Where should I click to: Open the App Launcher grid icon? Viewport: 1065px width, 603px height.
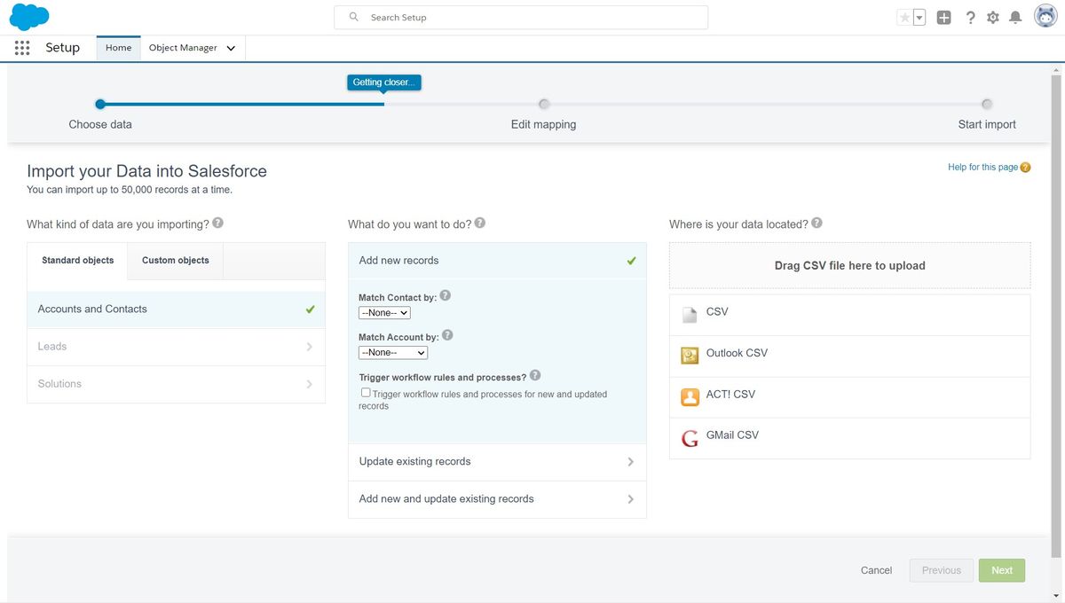[x=22, y=48]
